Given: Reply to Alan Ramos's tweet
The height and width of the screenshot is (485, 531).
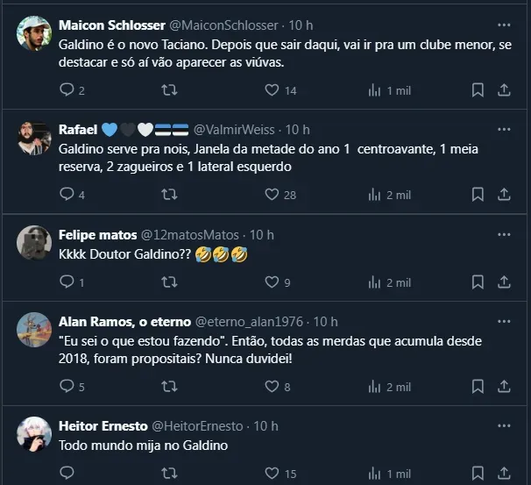Looking at the screenshot, I should point(67,387).
